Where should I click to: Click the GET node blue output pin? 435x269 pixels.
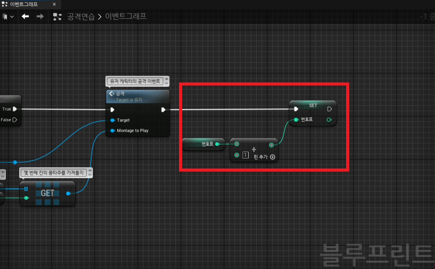tap(68, 193)
